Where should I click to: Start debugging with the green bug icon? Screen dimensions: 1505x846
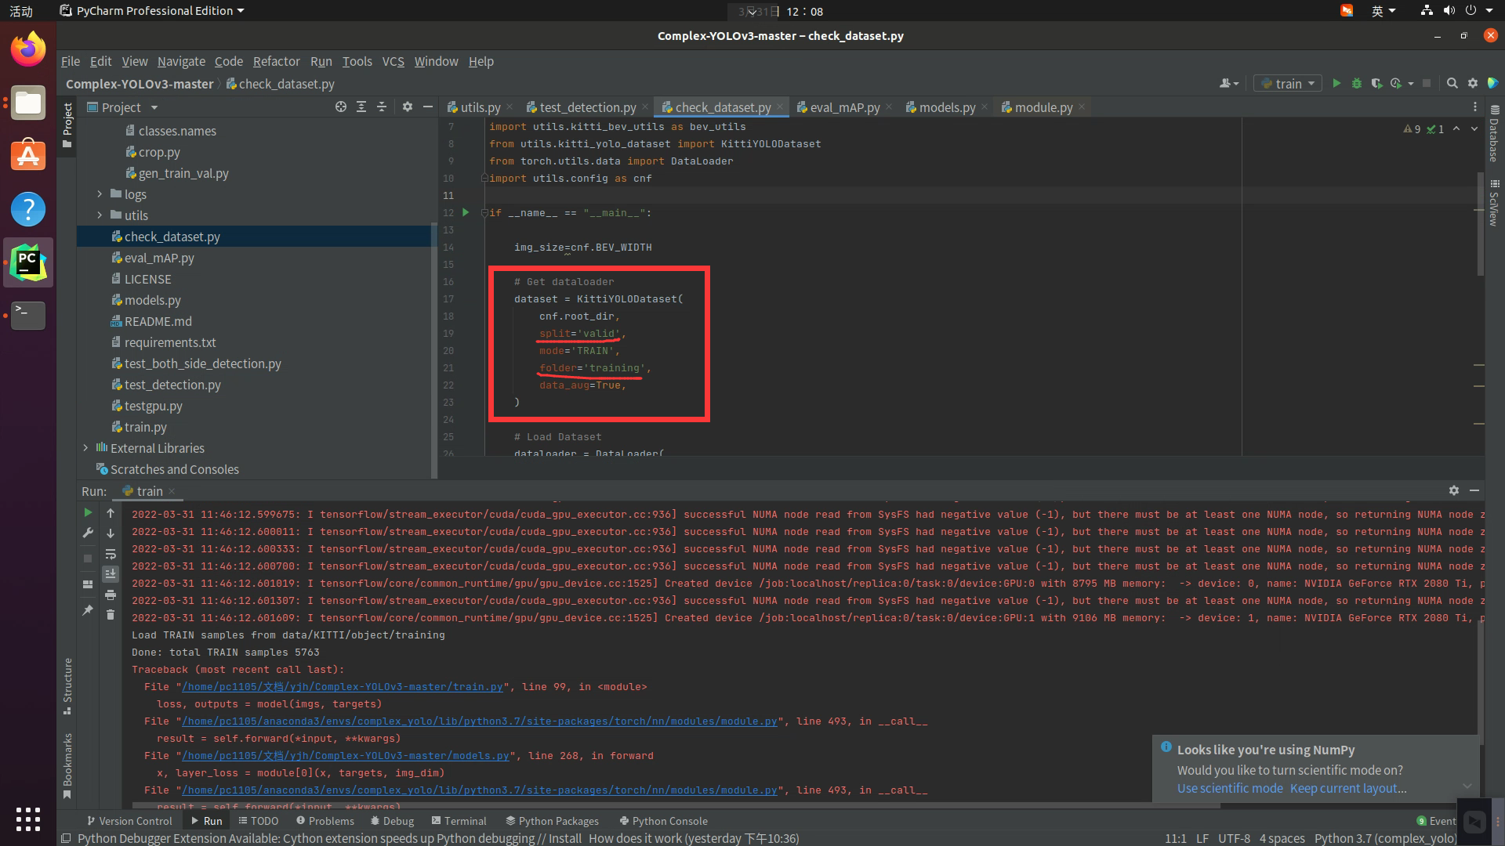pyautogui.click(x=1357, y=84)
